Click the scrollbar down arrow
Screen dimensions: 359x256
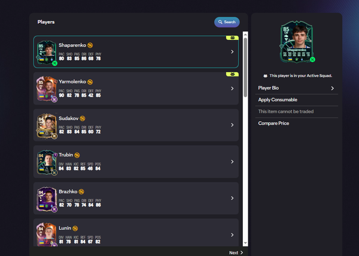point(245,243)
